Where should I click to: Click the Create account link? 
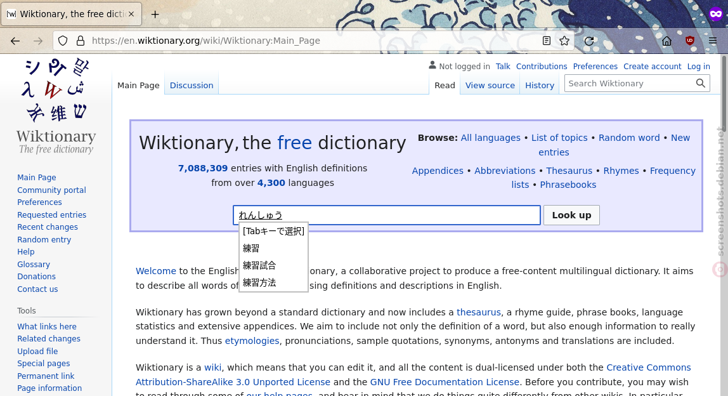653,67
